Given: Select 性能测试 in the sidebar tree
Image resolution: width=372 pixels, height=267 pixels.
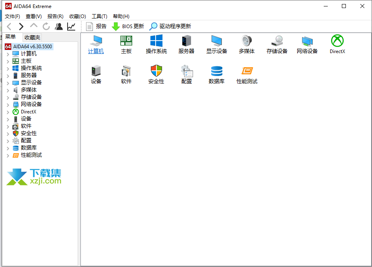Looking at the screenshot, I should point(31,155).
